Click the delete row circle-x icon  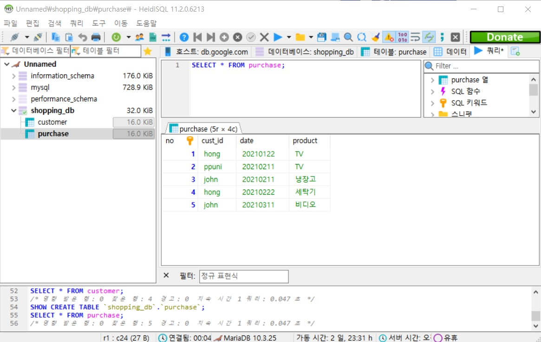[237, 37]
